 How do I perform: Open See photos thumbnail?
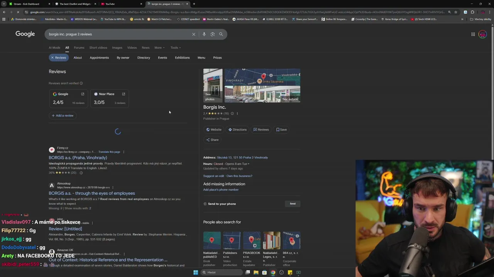click(213, 85)
